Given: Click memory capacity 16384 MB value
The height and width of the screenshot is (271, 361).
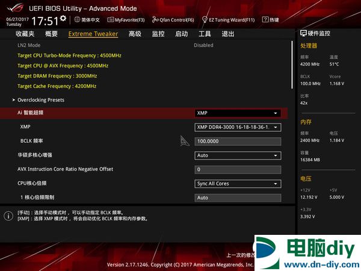Looking at the screenshot, I should coord(310,160).
